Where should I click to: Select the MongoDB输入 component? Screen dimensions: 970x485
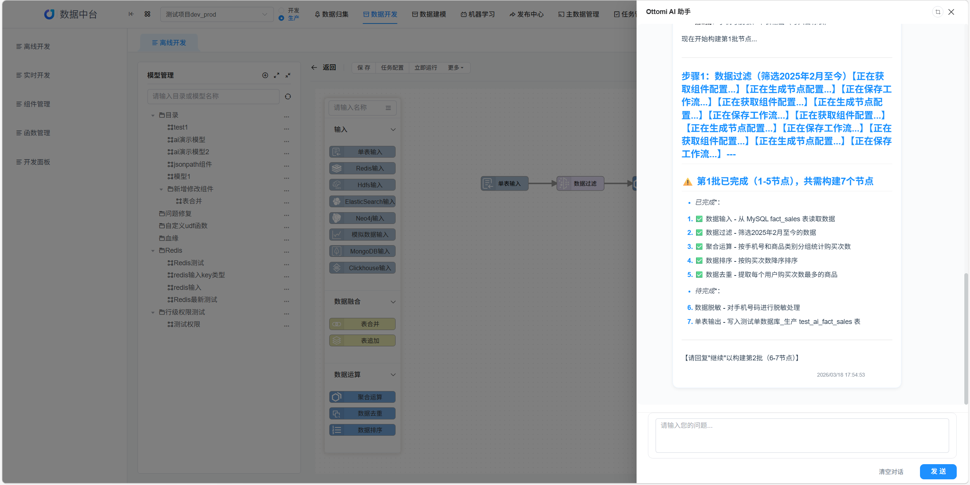(x=362, y=251)
